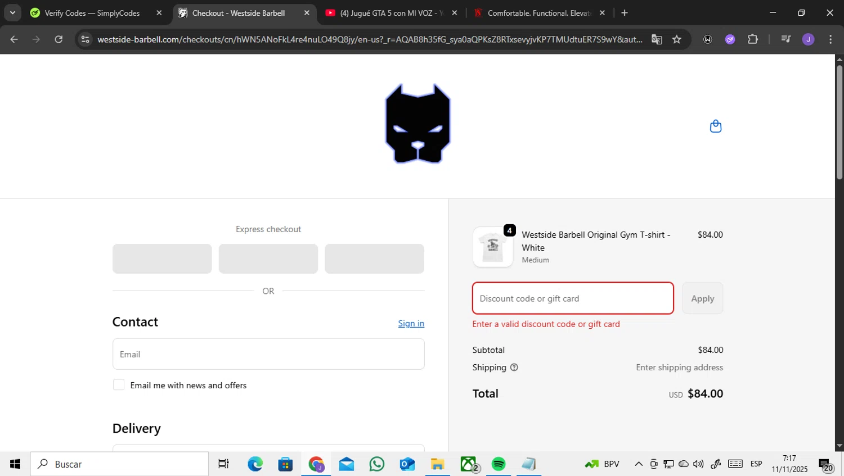Close the Comfortable. Functional. tab
This screenshot has height=476, width=844.
(602, 13)
